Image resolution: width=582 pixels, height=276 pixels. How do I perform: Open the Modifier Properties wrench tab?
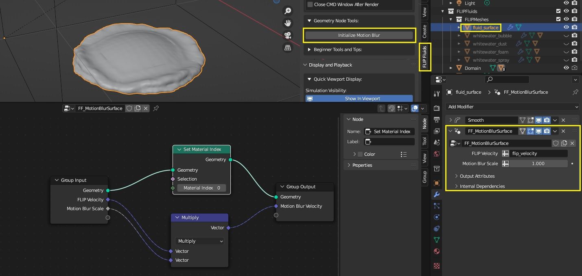[436, 194]
